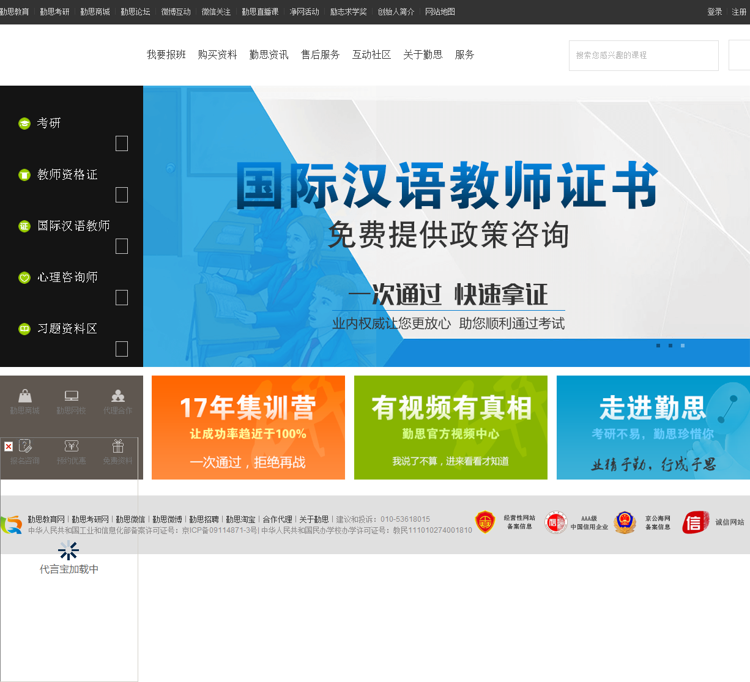Click the 勤思教育网 footer link
This screenshot has width=750, height=682.
[x=46, y=519]
